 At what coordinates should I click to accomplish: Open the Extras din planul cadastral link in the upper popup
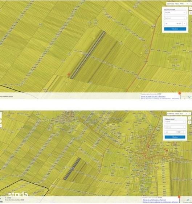click(x=160, y=99)
